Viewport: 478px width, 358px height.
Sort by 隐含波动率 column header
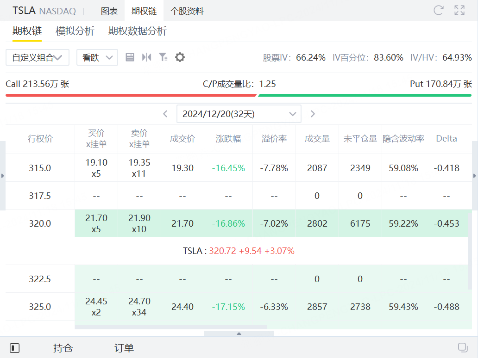403,138
